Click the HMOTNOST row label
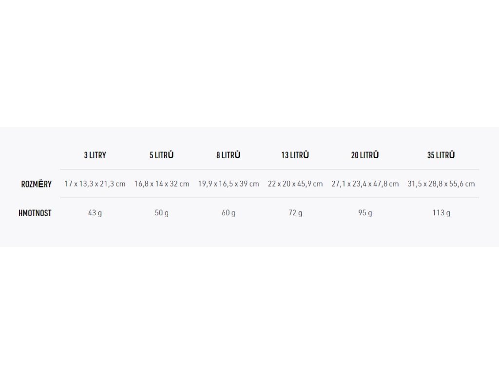 (35, 213)
